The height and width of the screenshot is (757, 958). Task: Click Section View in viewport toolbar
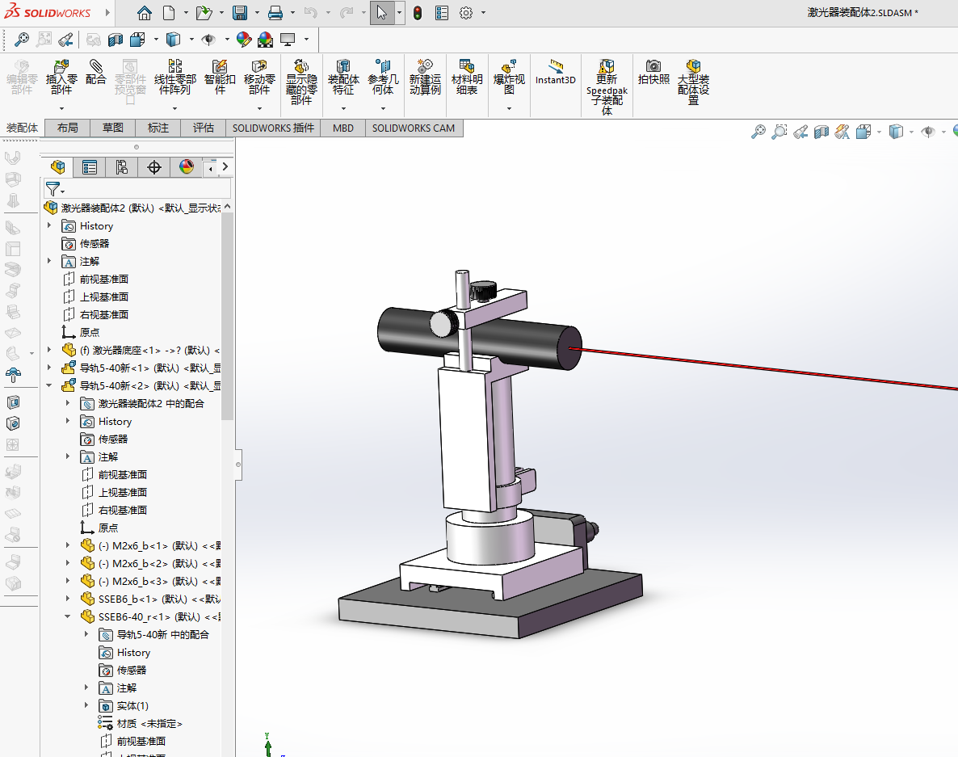(x=821, y=132)
